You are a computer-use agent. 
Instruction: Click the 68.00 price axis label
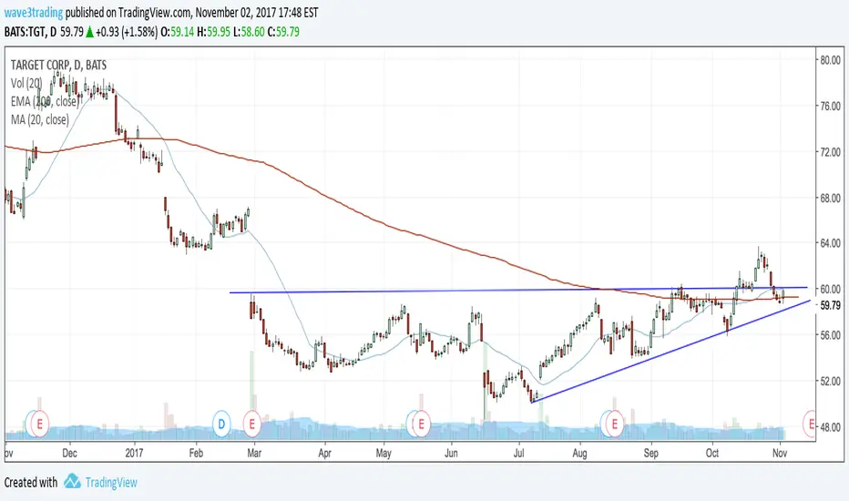pyautogui.click(x=830, y=199)
